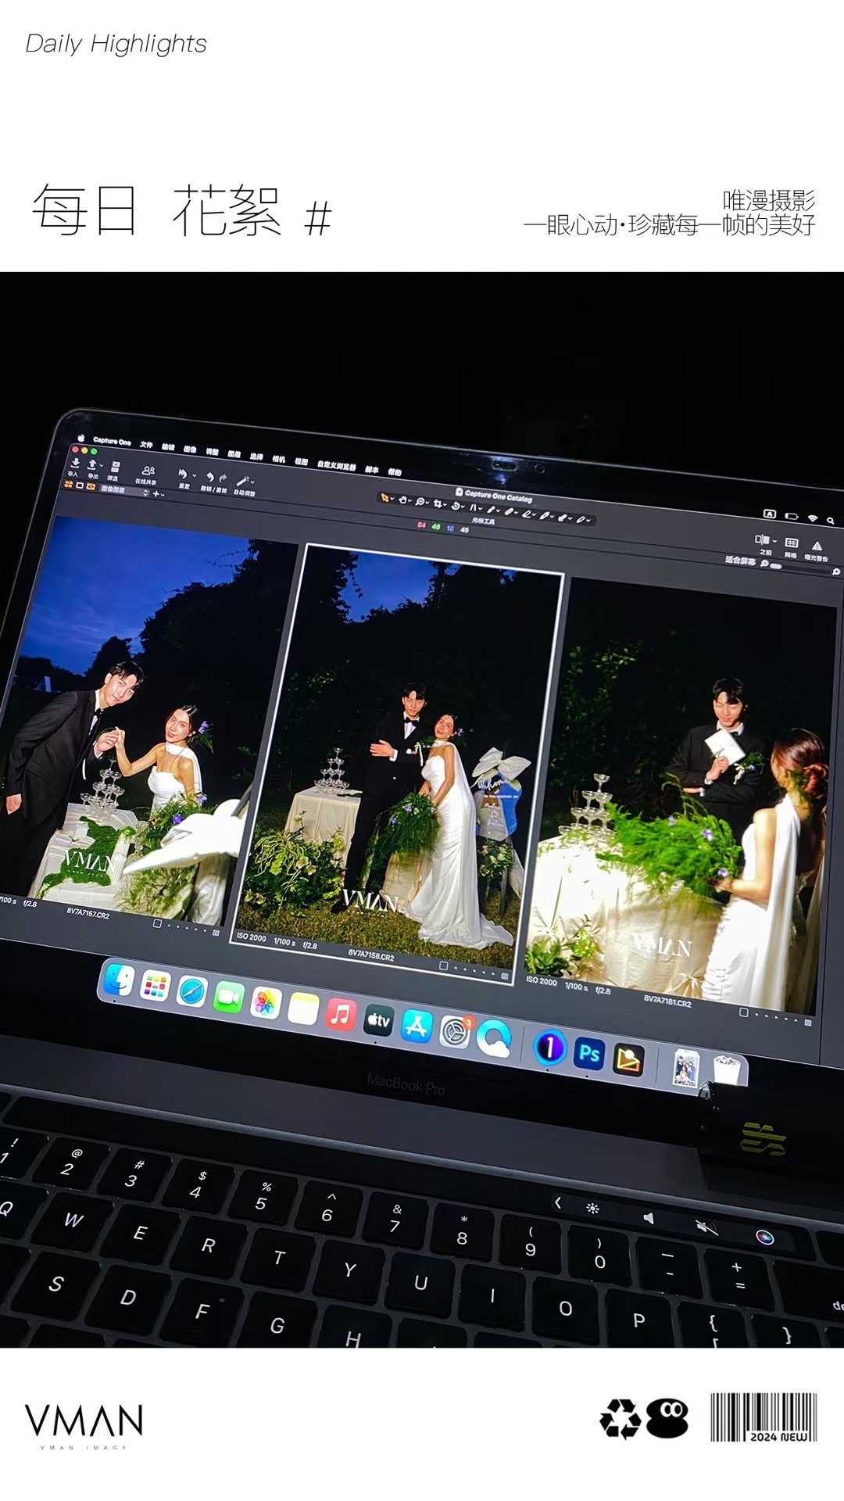This screenshot has height=1501, width=844.
Task: Click the red RGB readout value 54
Action: point(421,525)
